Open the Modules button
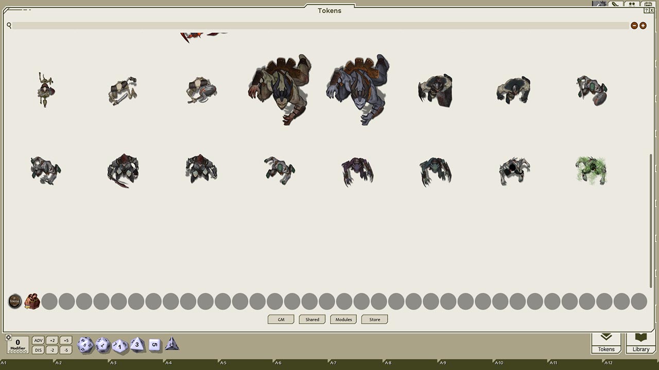 (x=343, y=319)
